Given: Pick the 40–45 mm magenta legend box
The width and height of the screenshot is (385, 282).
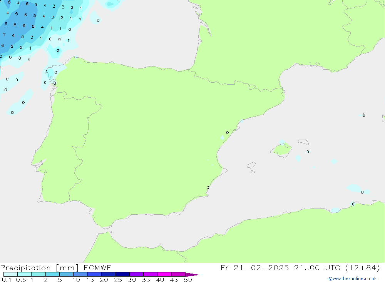Looking at the screenshot, I should pyautogui.click(x=164, y=274).
